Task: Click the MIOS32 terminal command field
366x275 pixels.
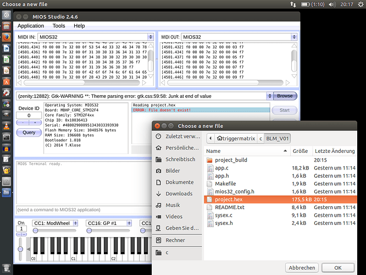Action: pos(84,210)
